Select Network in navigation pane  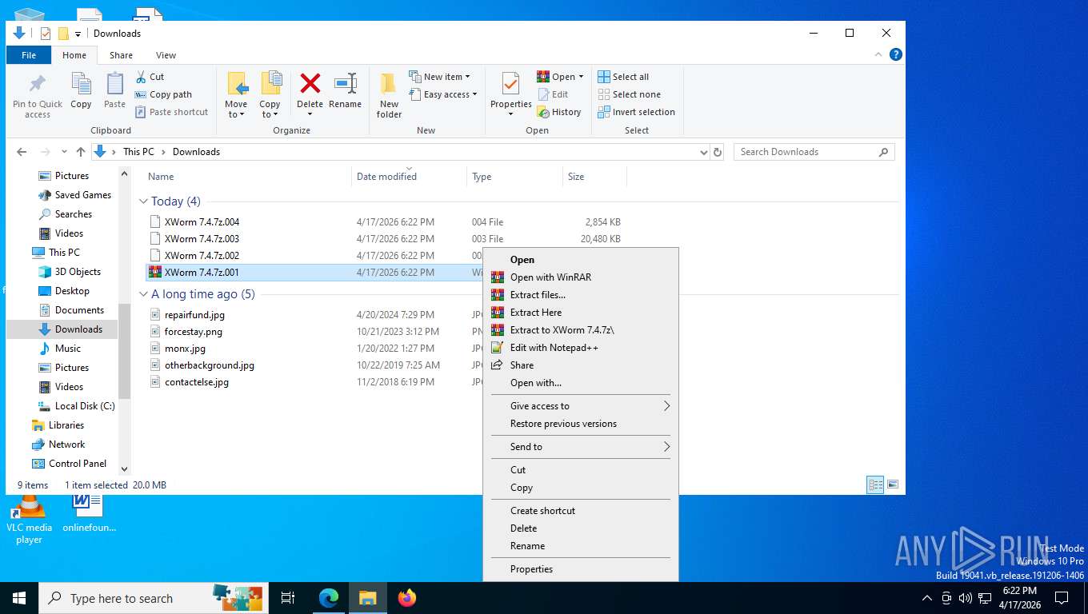coord(66,445)
